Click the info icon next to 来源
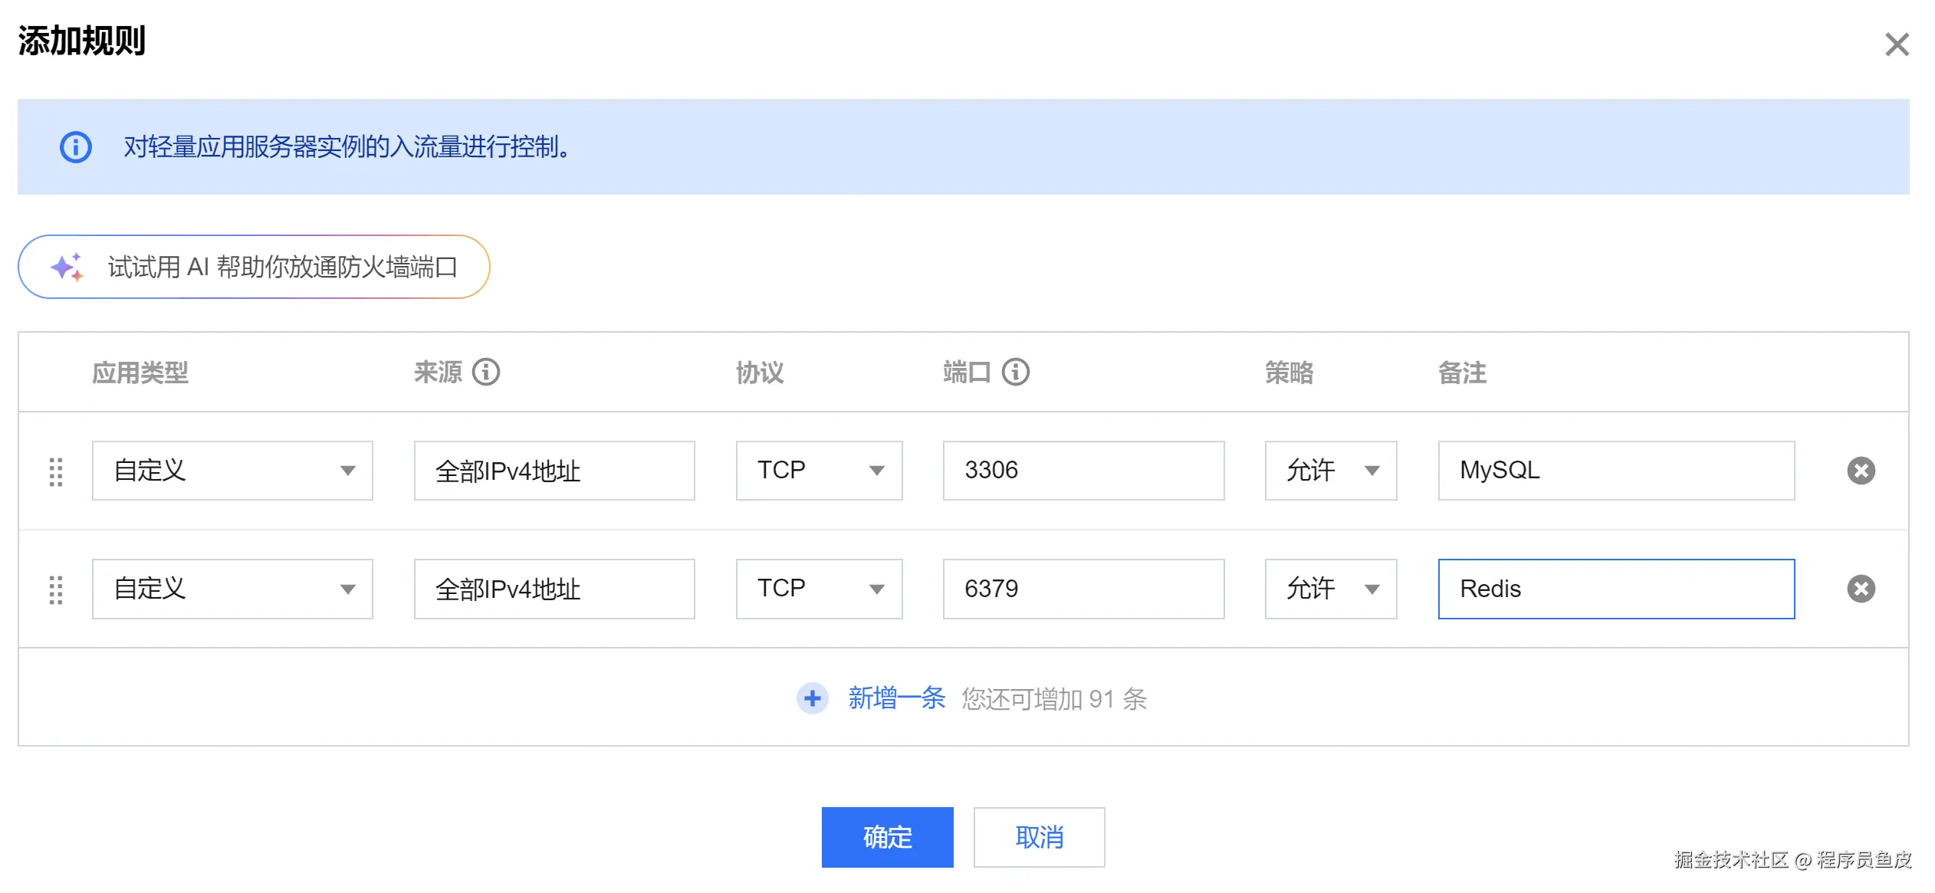 [485, 373]
